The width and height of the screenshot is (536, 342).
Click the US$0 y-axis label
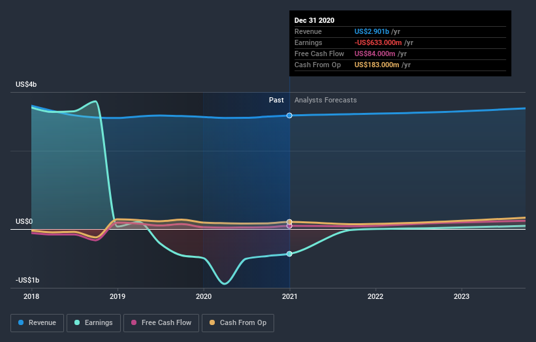click(x=24, y=221)
